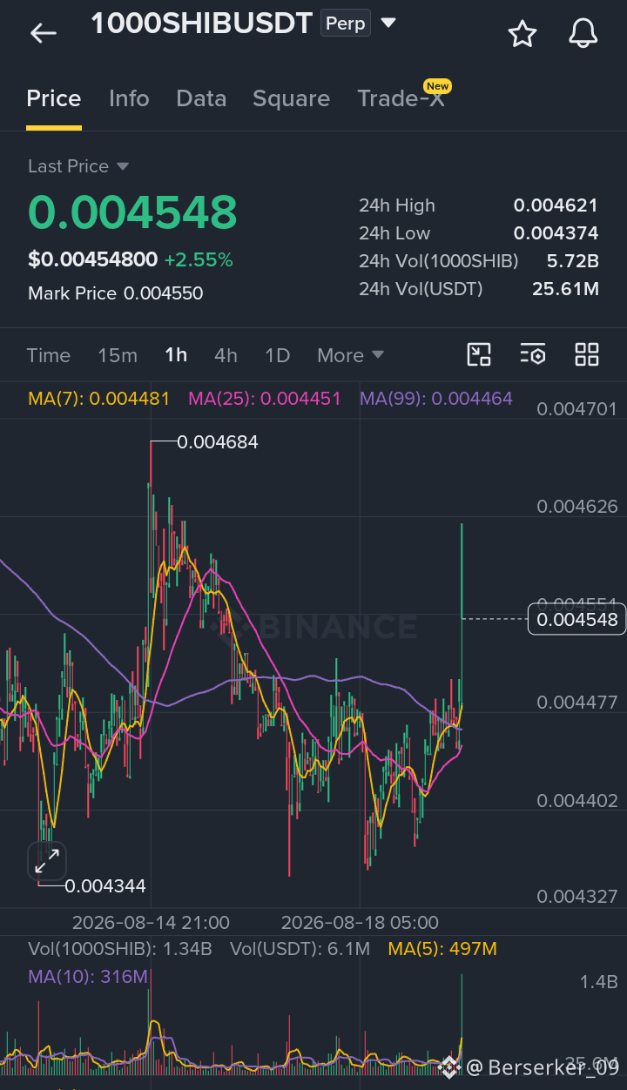This screenshot has height=1090, width=627.
Task: Switch to the Price tab
Action: tap(54, 98)
